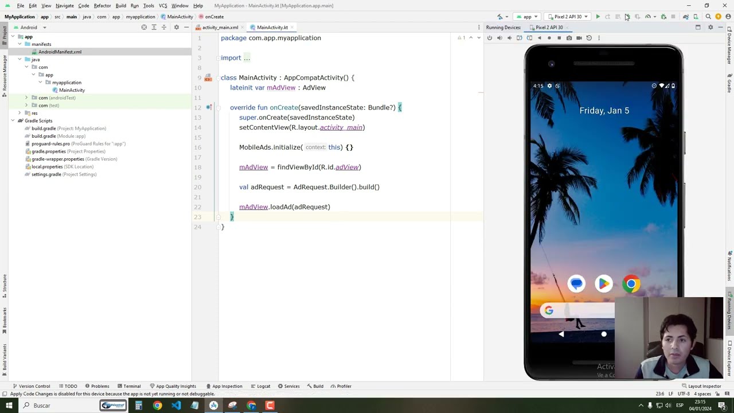Open the Build menu
The image size is (734, 413).
[120, 6]
